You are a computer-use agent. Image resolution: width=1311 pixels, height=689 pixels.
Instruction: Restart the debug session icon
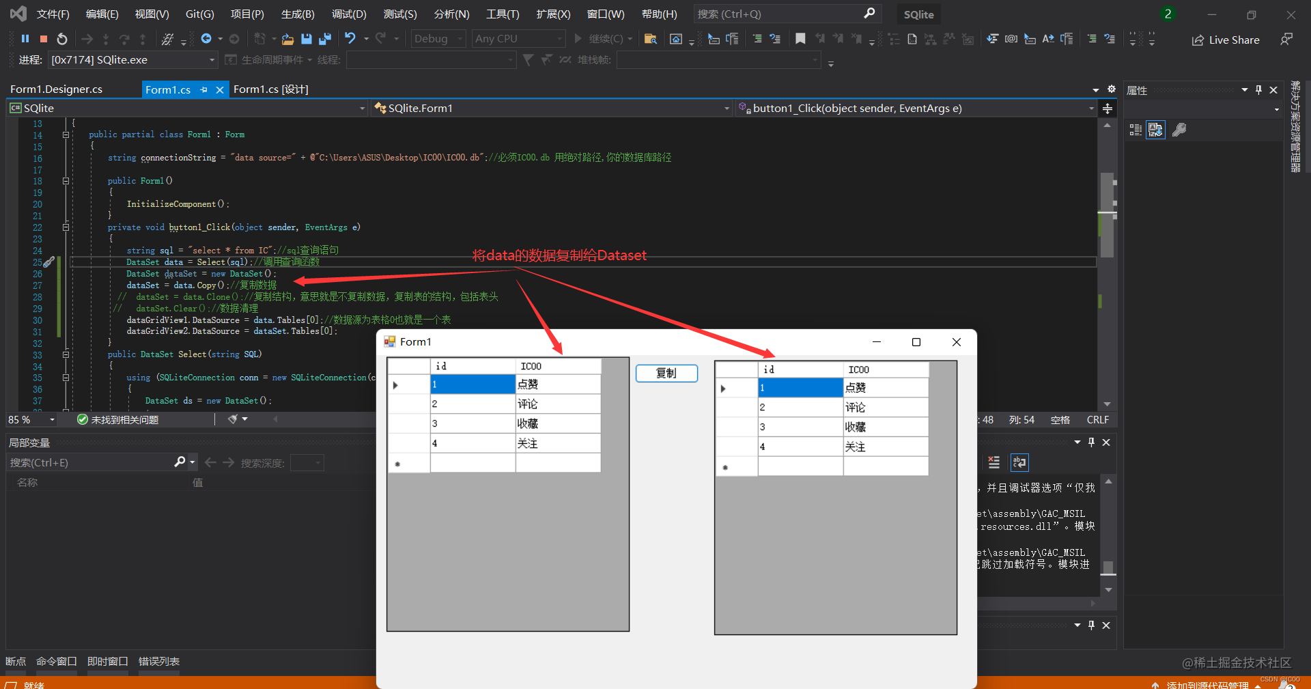[x=62, y=39]
